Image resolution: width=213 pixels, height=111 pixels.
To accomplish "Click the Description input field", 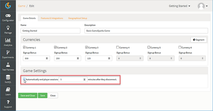I will click(x=146, y=31).
